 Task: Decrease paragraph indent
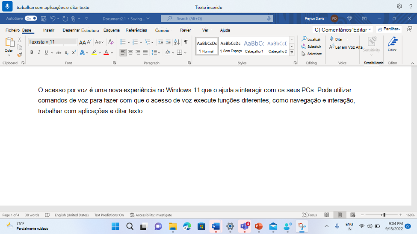(x=160, y=42)
